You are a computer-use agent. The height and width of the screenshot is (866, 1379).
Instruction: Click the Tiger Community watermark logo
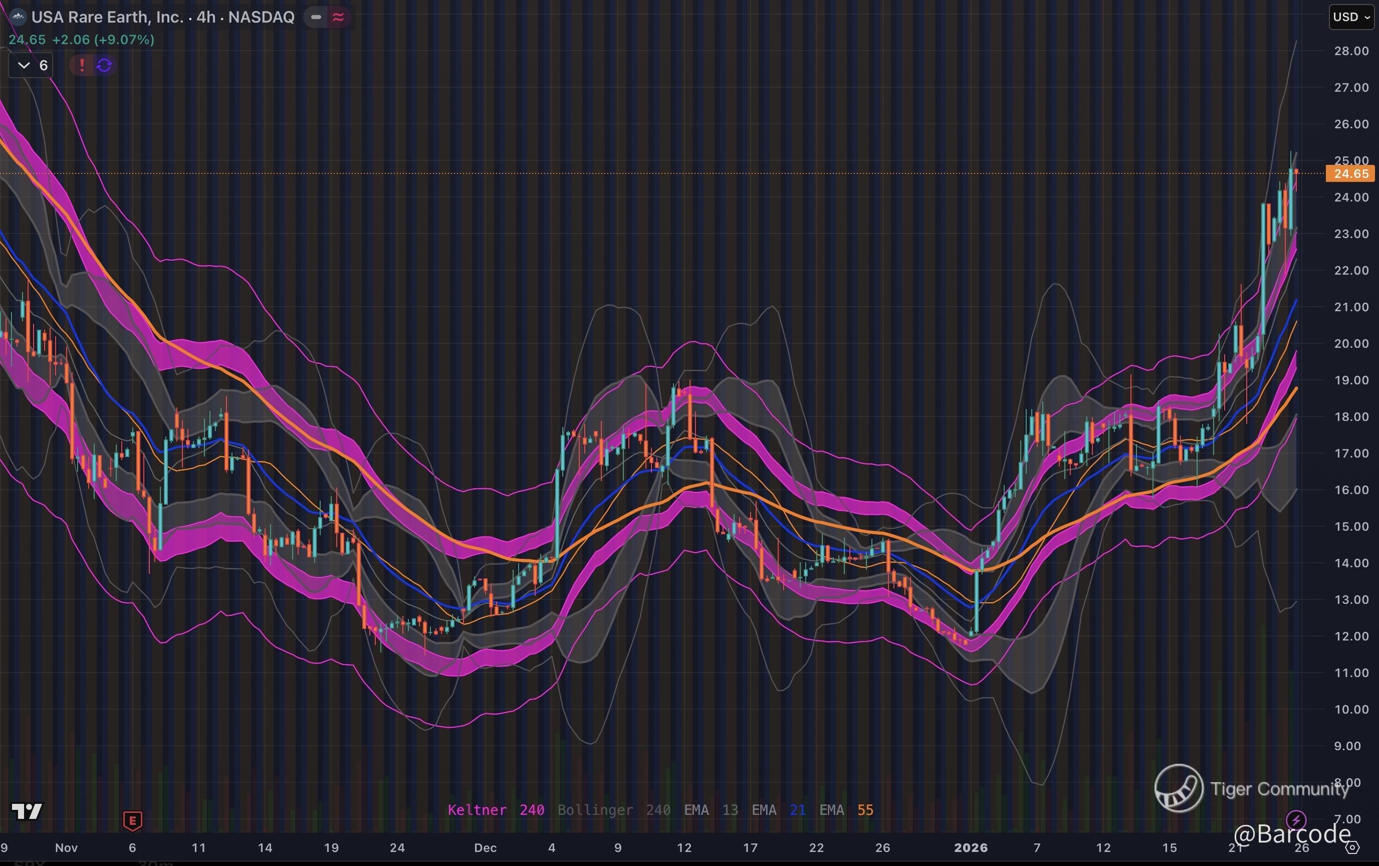pyautogui.click(x=1178, y=788)
